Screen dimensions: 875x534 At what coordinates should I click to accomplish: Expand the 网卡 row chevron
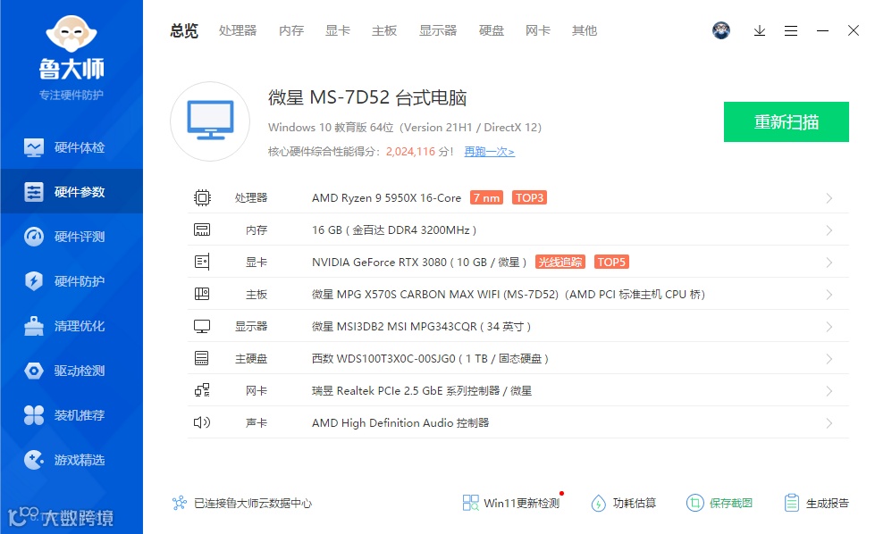pos(829,391)
